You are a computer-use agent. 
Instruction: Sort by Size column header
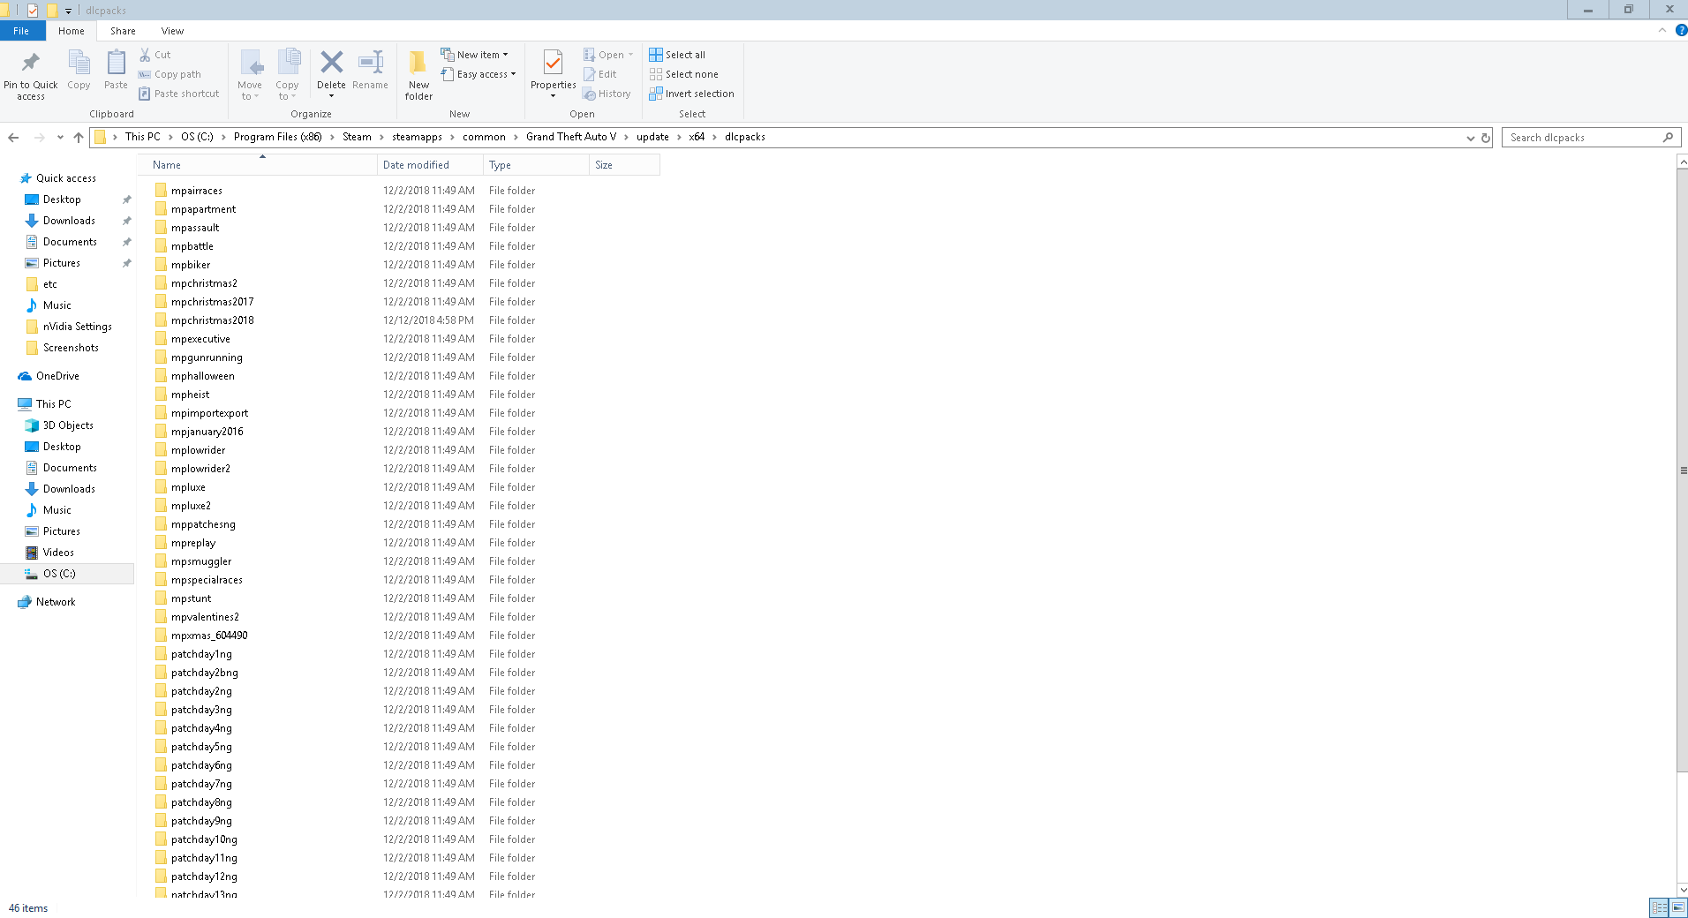(x=624, y=165)
